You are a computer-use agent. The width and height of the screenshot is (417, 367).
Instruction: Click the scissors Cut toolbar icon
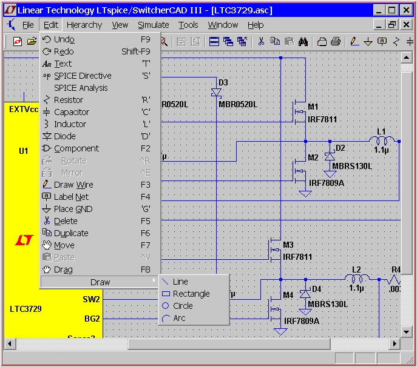(x=261, y=42)
